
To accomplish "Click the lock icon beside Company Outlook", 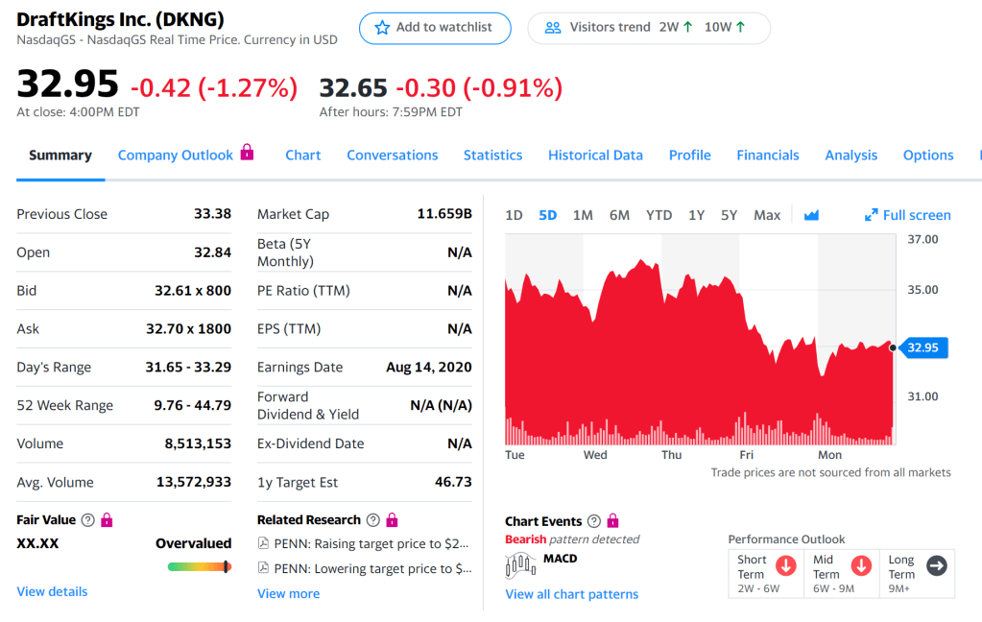I will coord(247,153).
